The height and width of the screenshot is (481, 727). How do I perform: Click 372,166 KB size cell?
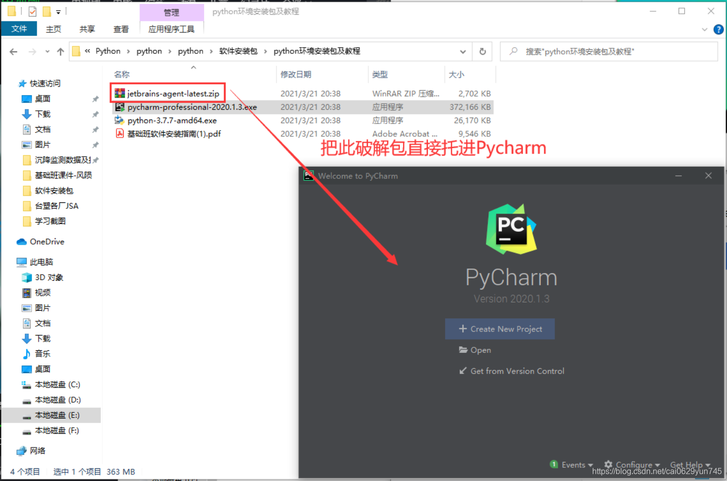pos(470,107)
